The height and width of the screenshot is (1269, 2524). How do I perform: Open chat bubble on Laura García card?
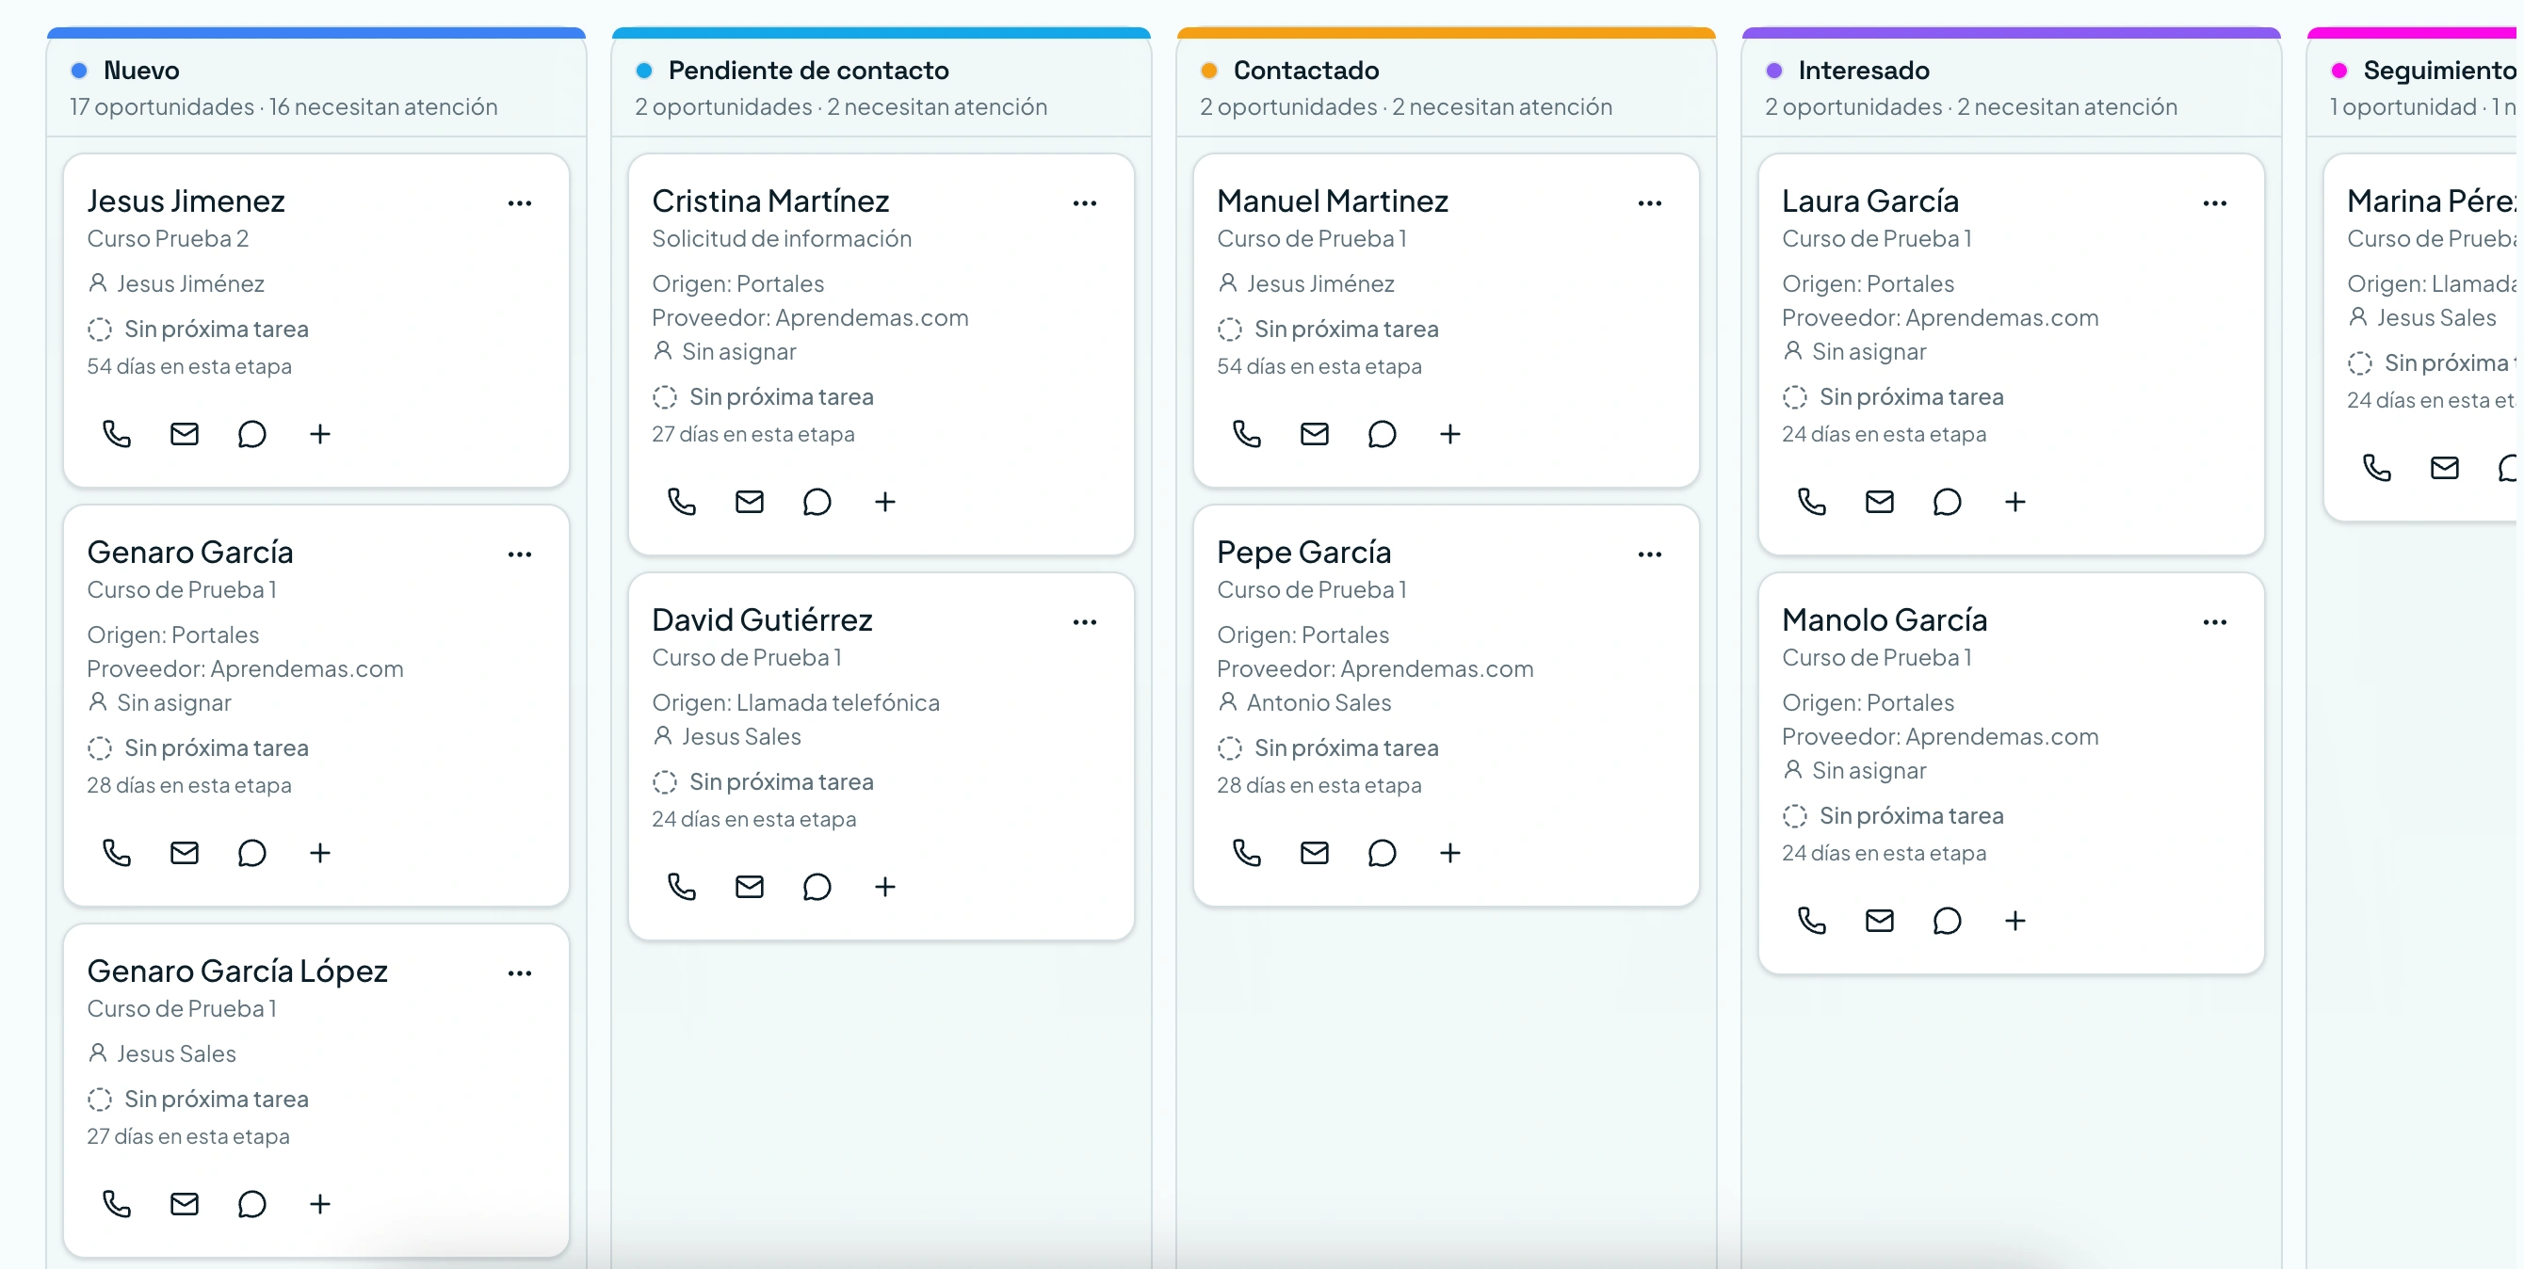point(1947,502)
